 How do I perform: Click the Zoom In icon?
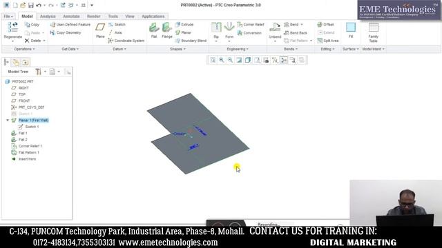(222, 60)
